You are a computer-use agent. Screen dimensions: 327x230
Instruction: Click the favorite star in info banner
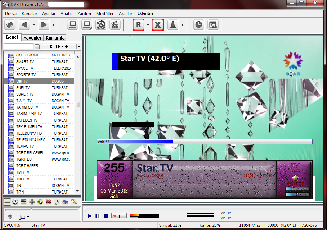coord(295,178)
